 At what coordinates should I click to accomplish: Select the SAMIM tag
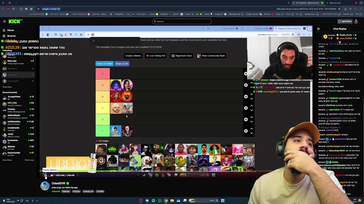pyautogui.click(x=100, y=192)
